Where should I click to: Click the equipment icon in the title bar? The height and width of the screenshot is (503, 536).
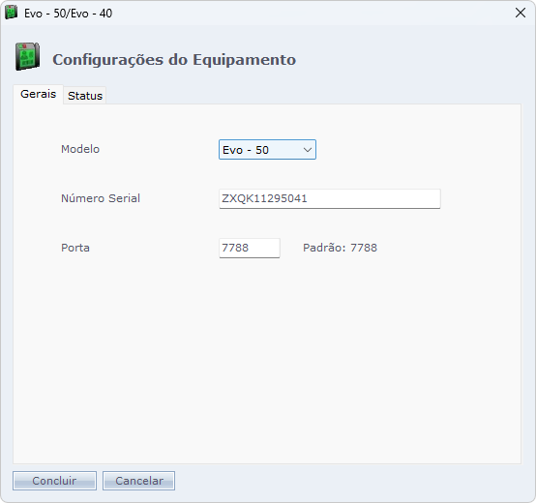click(x=12, y=13)
